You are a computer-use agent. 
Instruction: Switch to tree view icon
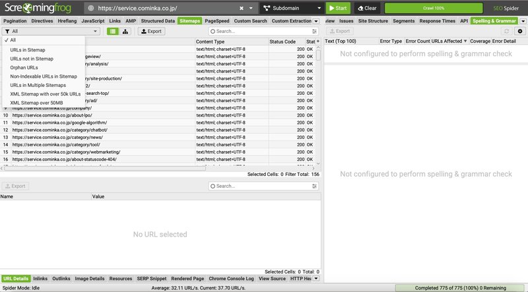pyautogui.click(x=125, y=31)
